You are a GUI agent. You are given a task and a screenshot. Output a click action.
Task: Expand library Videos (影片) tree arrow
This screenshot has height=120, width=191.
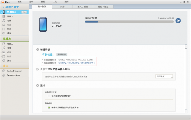point(1,57)
